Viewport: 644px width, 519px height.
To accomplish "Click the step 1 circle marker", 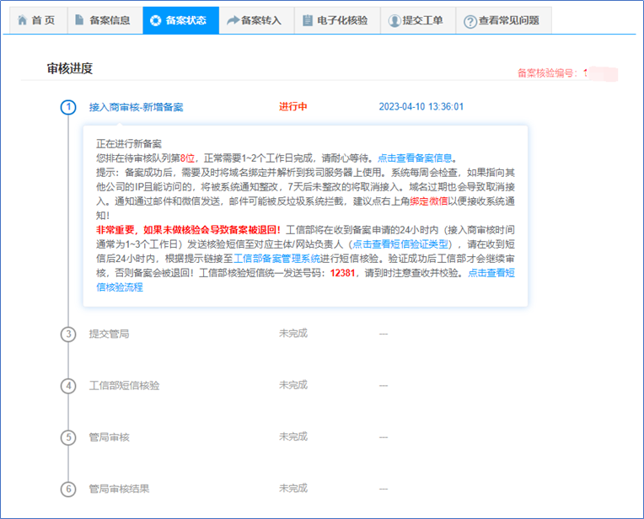I will point(67,107).
